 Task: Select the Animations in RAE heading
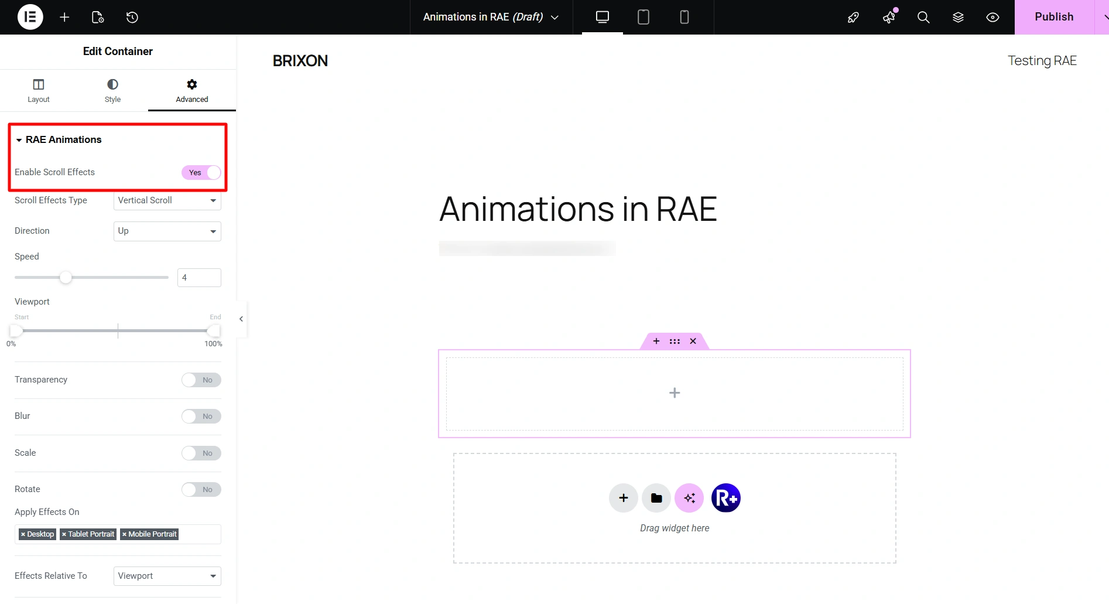click(x=579, y=209)
